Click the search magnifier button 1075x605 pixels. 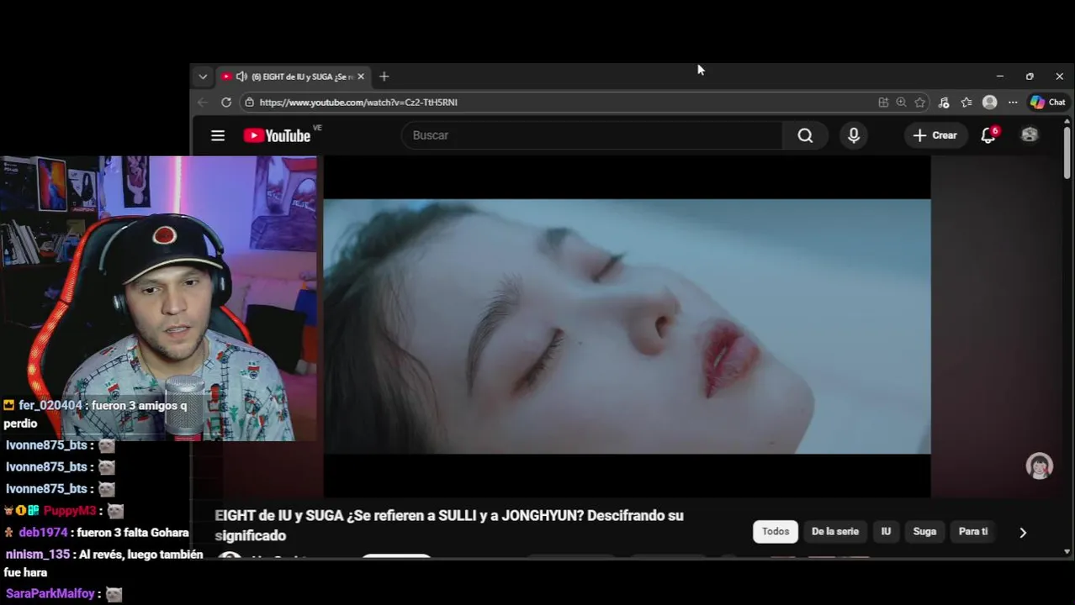coord(805,135)
